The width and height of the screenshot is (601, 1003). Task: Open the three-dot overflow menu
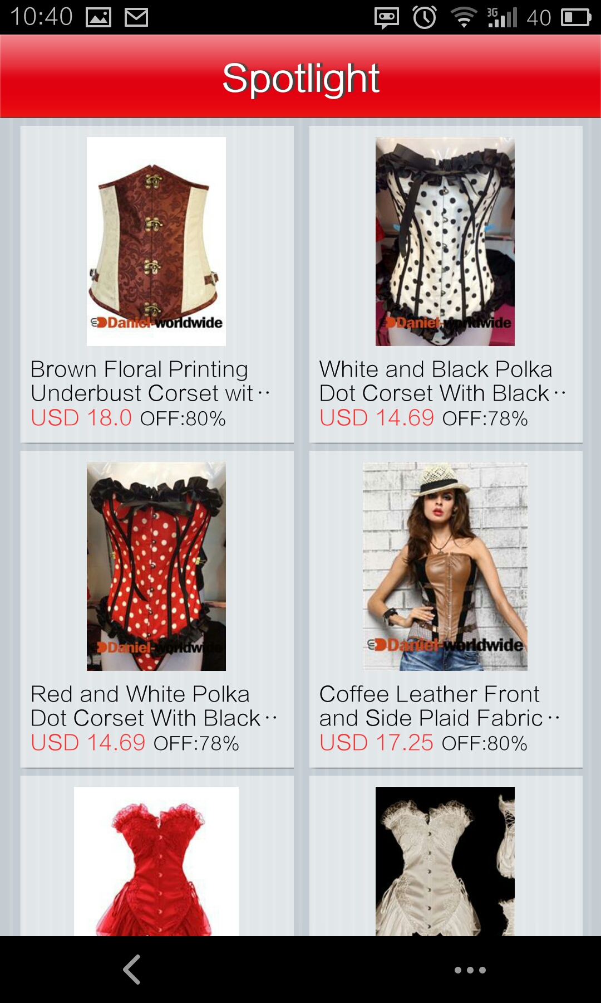(x=470, y=970)
